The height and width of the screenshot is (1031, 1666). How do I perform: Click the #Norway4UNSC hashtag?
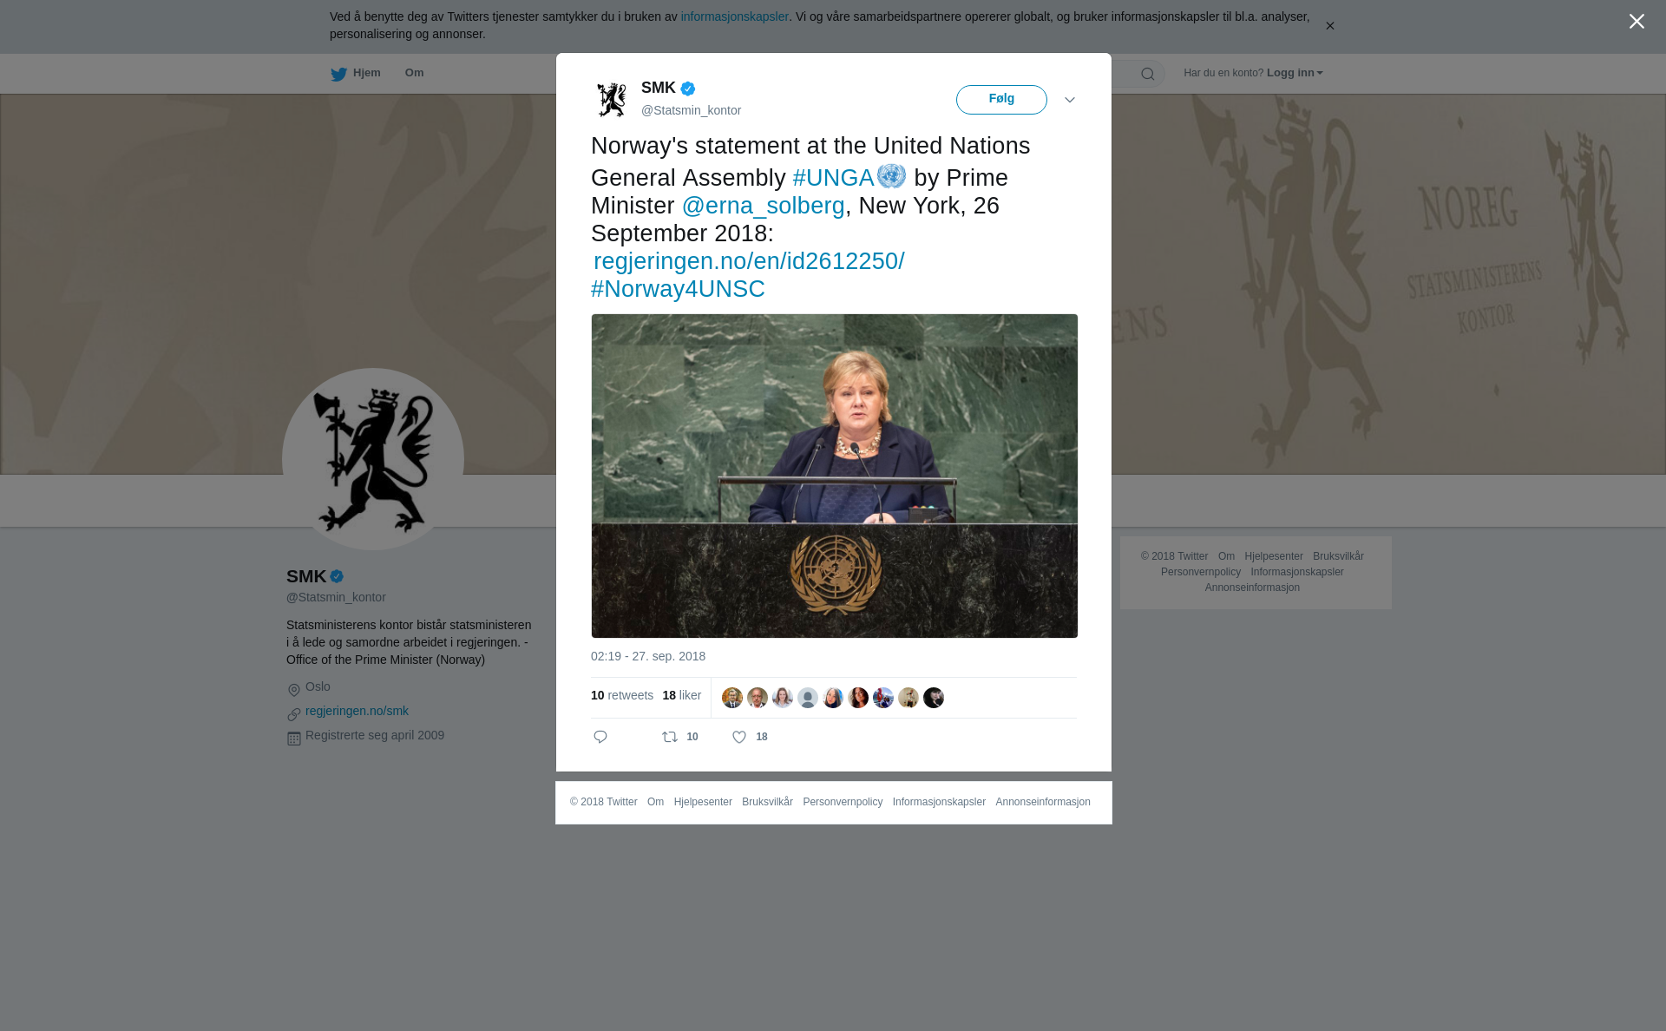[678, 289]
